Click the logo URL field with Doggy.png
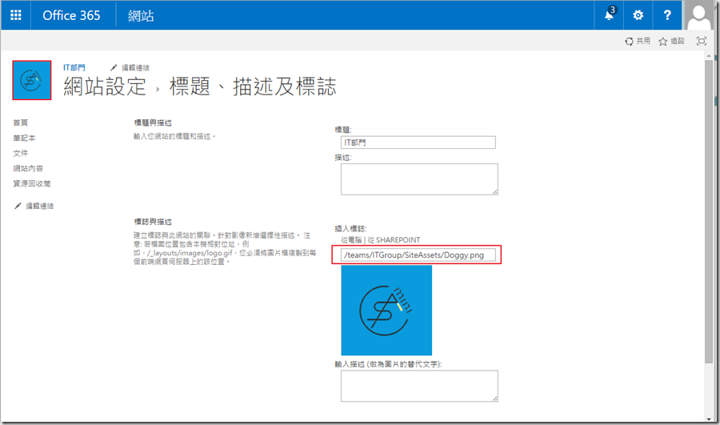Viewport: 720px width, 425px height. (418, 255)
